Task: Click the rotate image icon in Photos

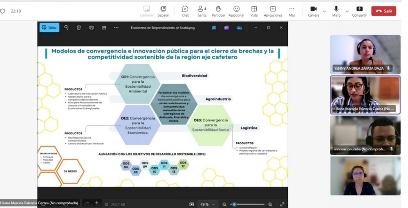Action: 66,28
